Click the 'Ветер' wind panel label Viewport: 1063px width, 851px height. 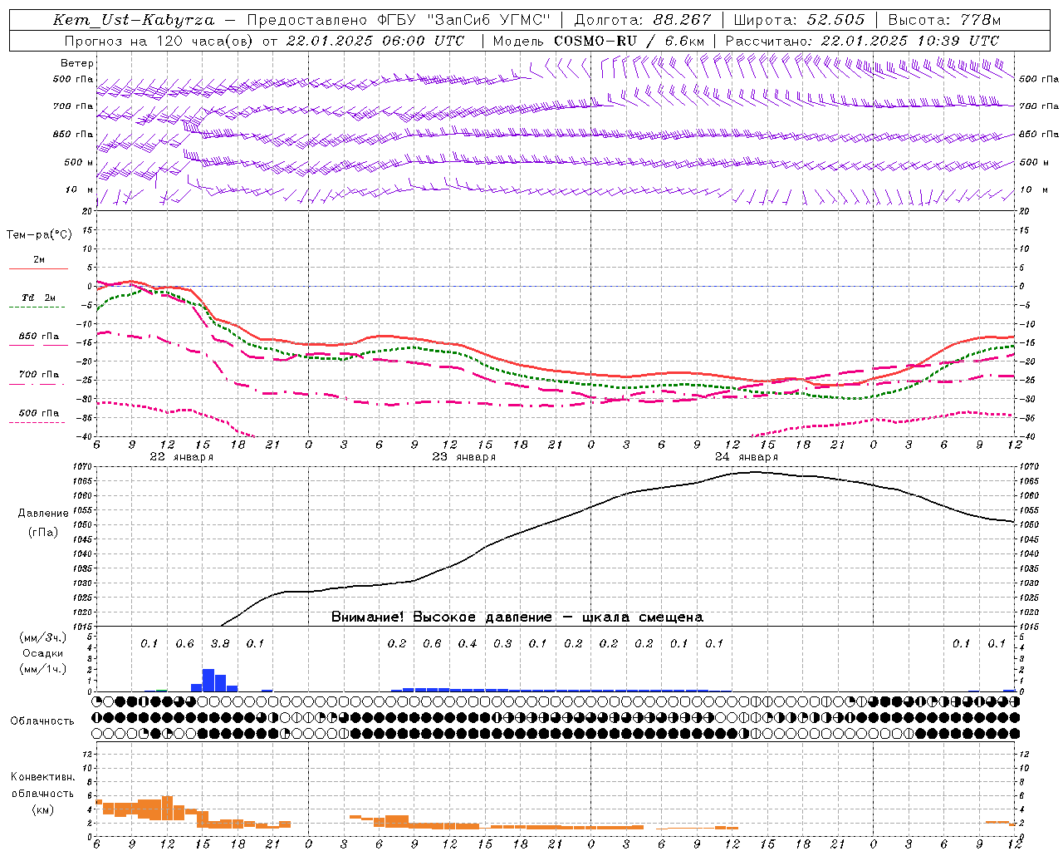pyautogui.click(x=77, y=63)
